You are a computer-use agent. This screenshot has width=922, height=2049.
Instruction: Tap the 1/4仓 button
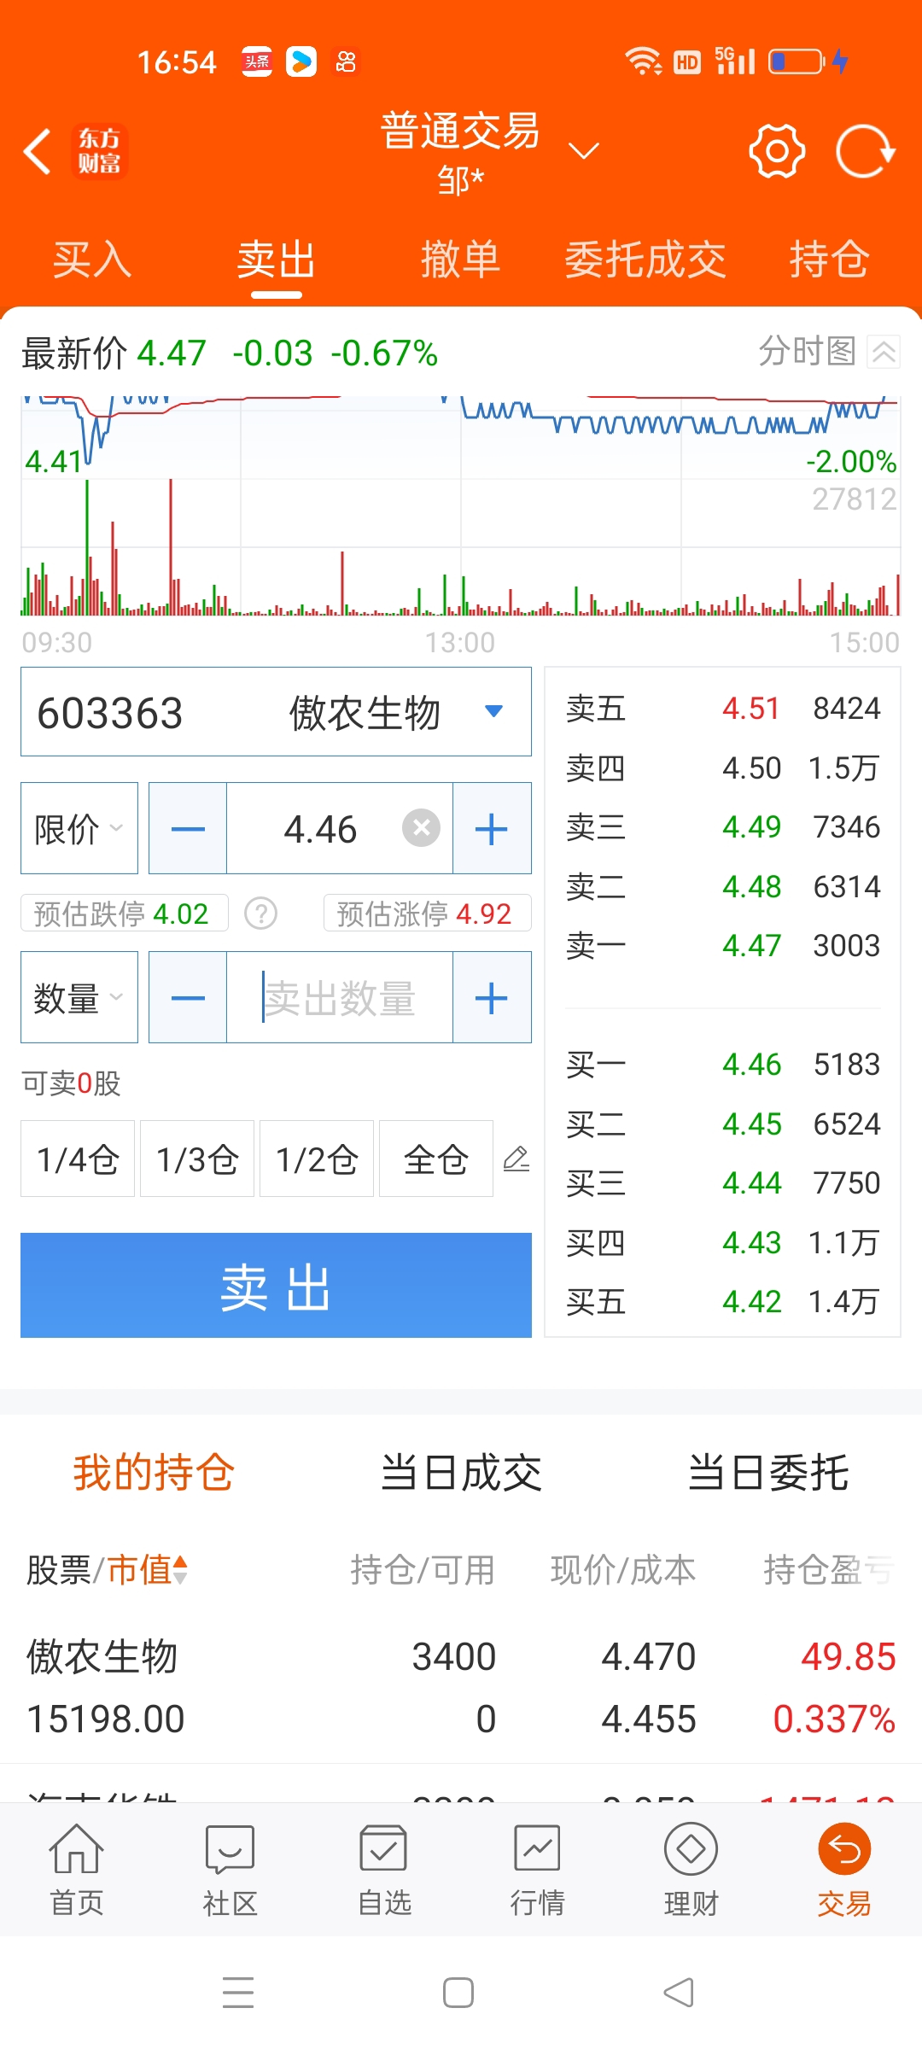point(78,1159)
